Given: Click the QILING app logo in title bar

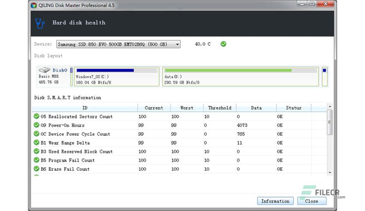Looking at the screenshot, I should pos(34,5).
